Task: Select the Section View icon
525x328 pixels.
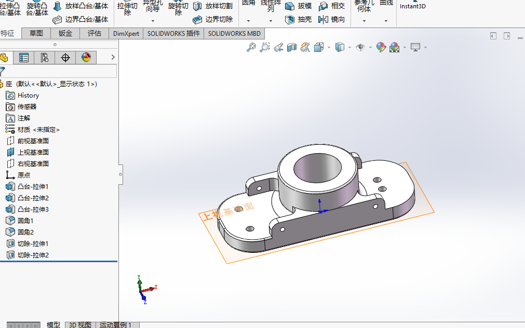Action: 292,47
